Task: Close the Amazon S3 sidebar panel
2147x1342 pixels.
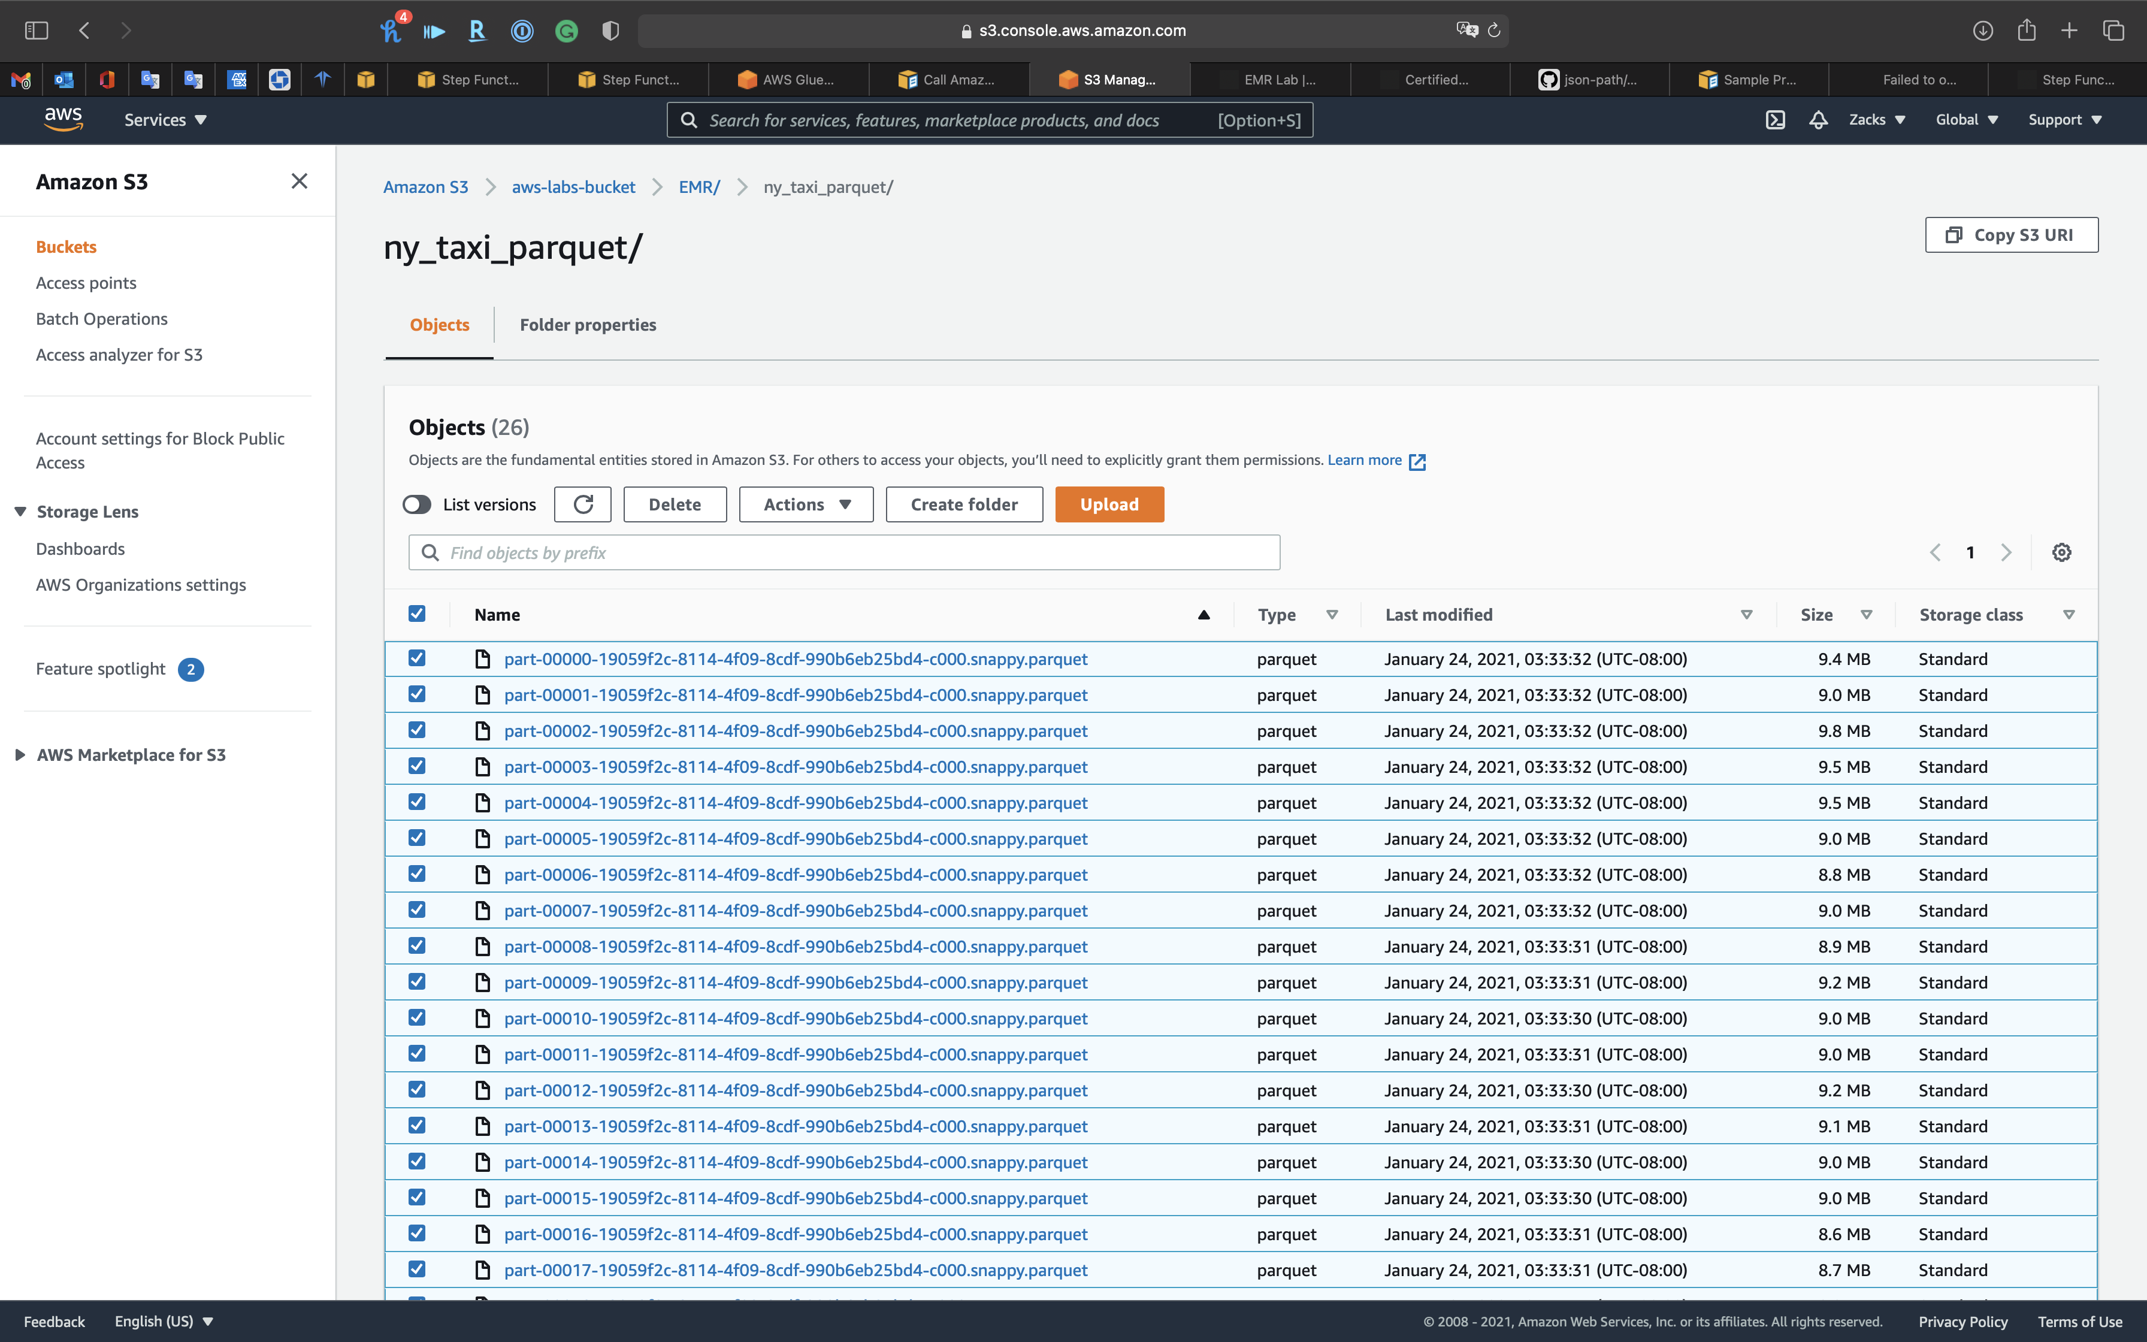Action: pyautogui.click(x=299, y=181)
